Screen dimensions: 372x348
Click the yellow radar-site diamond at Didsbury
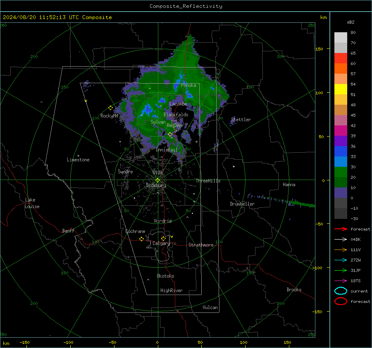coord(157,180)
